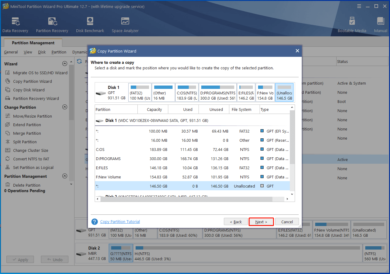Click the Change Cluster Size icon
390x274 pixels.
[x=8, y=150]
